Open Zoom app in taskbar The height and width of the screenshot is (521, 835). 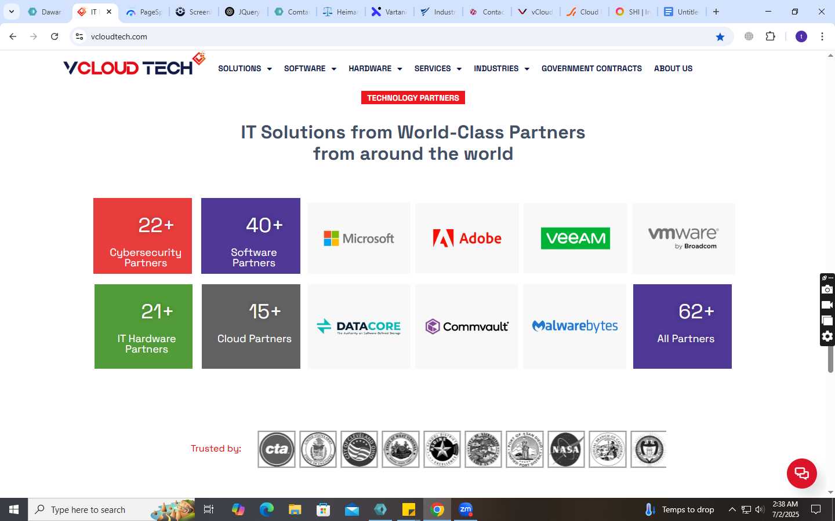[x=466, y=509]
